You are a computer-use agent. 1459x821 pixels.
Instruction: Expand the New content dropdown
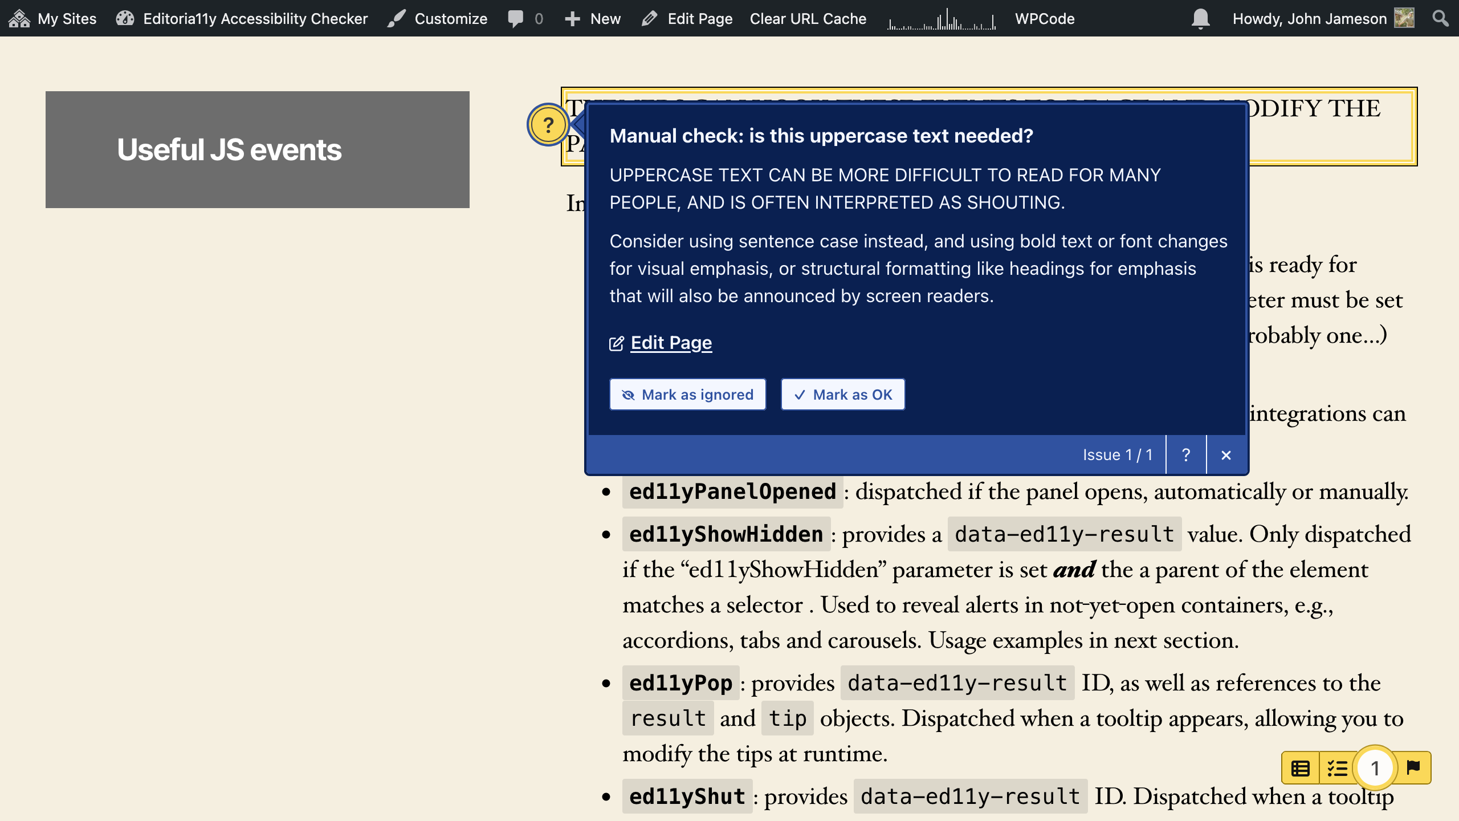pyautogui.click(x=593, y=18)
